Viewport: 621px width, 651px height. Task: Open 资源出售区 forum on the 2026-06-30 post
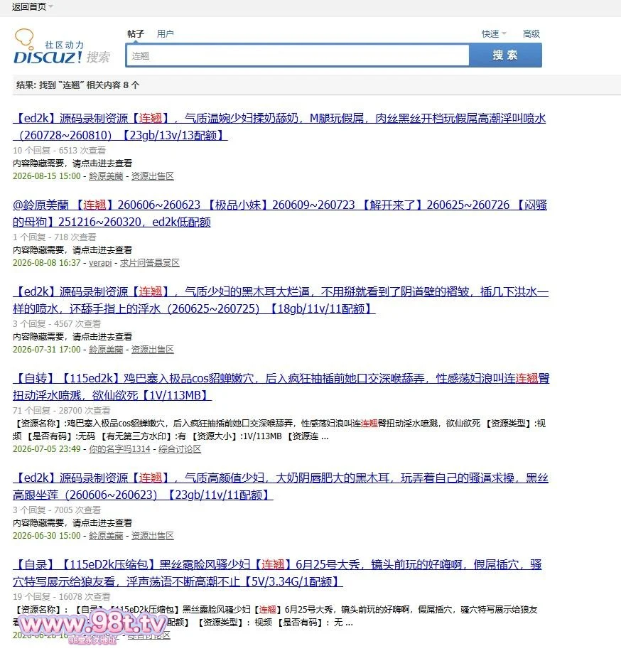coord(152,536)
